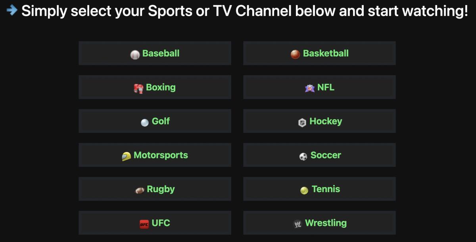Select the NFL category
Viewport: 476px width, 242px height.
319,87
